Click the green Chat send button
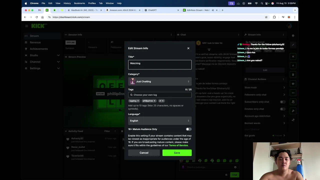Viewport: 320px width, 180px height. 234,175
